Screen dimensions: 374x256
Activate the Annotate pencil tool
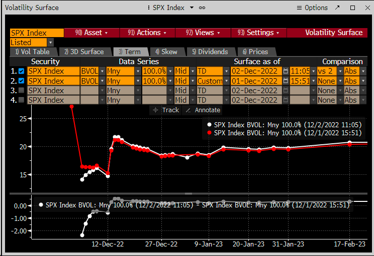click(203, 110)
